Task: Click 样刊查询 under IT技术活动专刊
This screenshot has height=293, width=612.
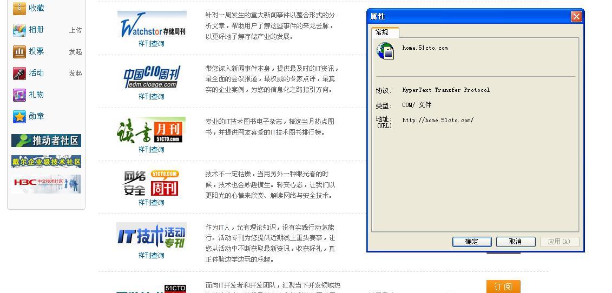Action: click(x=152, y=256)
